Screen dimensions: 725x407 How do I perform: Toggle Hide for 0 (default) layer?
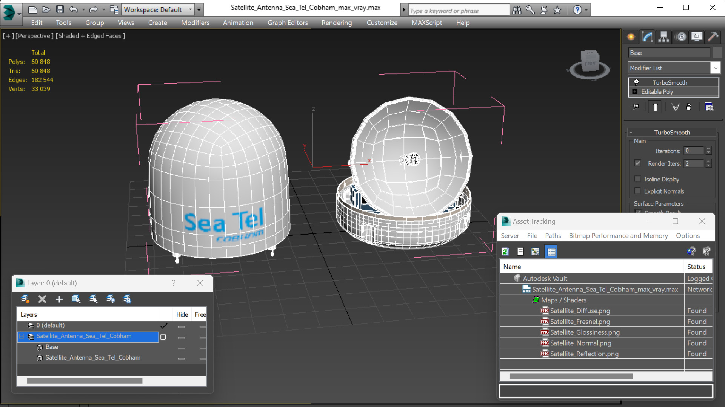click(182, 327)
